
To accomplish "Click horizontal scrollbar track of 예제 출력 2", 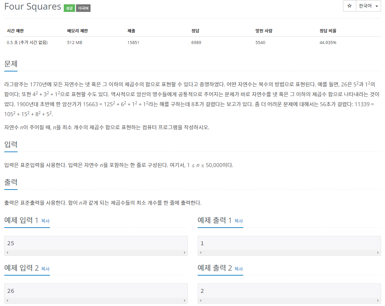I will [x=289, y=300].
